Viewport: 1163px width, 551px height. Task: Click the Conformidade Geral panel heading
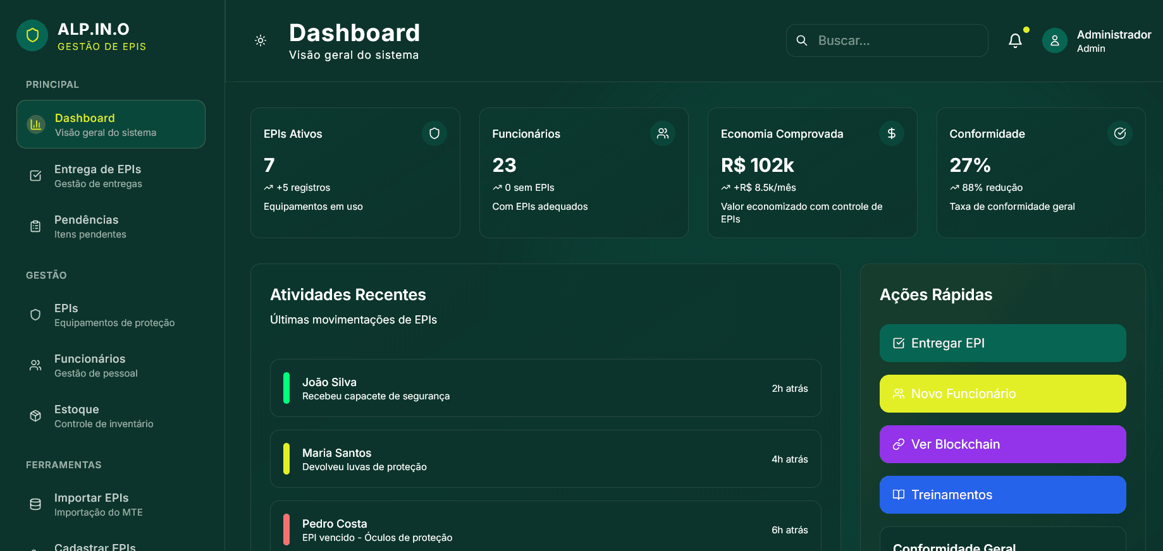954,547
